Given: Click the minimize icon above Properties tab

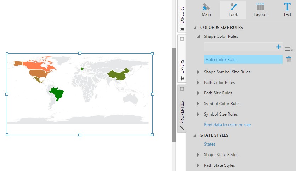Looking at the screenshot, I should point(182,90).
